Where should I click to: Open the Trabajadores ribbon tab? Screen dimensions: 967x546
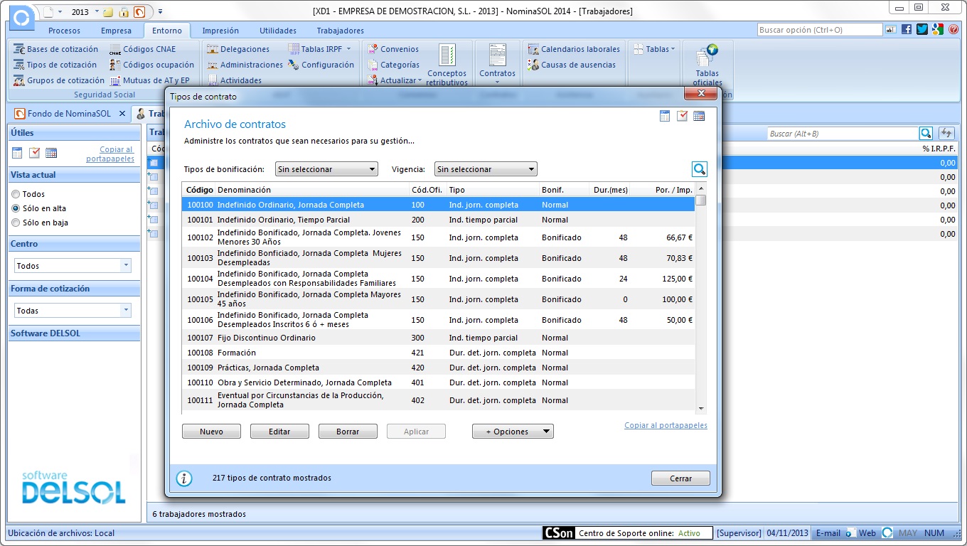[340, 31]
